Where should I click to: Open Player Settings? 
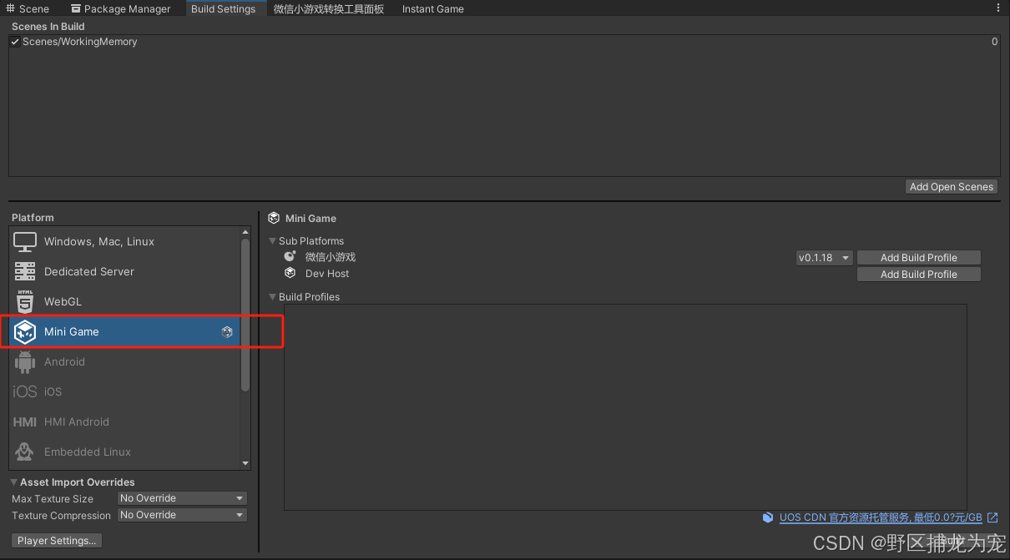pyautogui.click(x=57, y=541)
